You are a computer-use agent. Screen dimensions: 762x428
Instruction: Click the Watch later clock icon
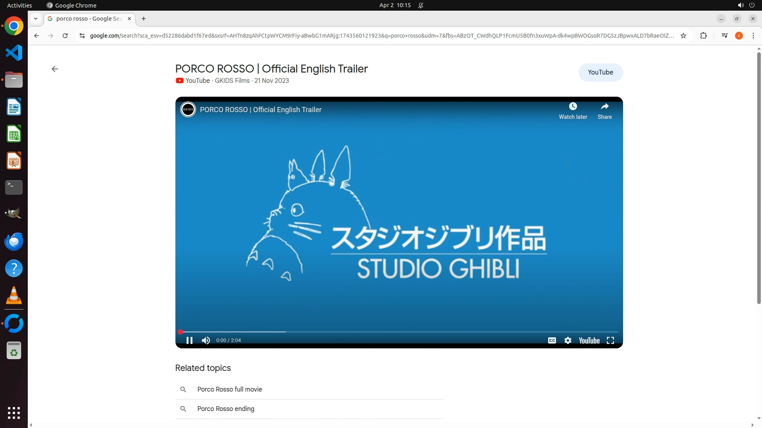click(x=573, y=107)
